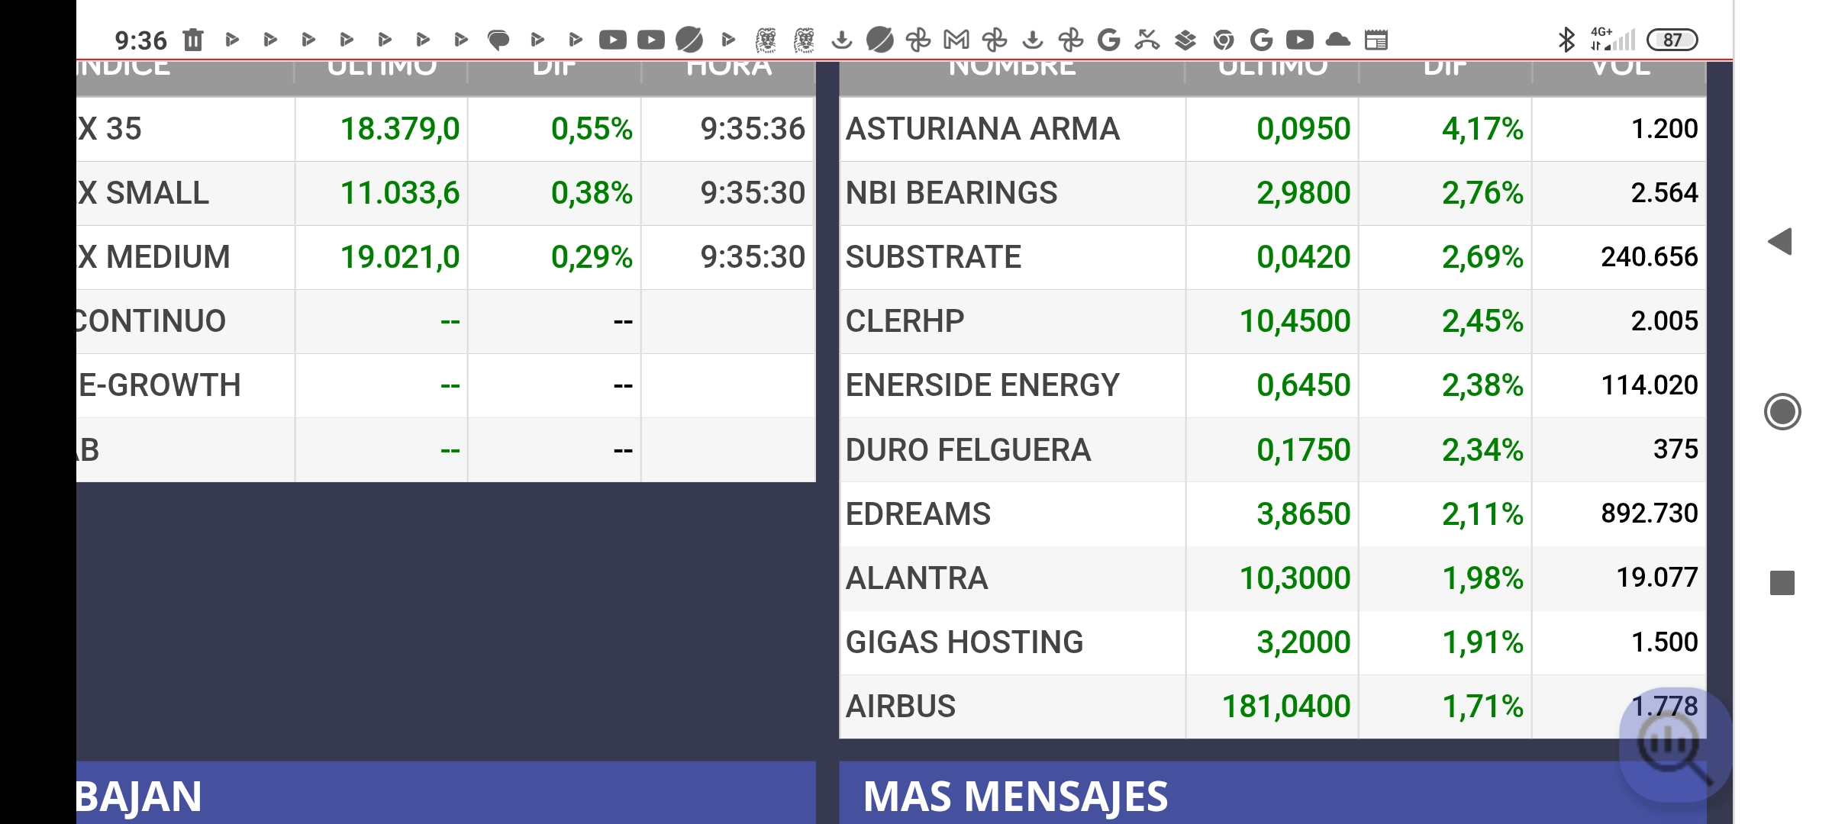The height and width of the screenshot is (824, 1832).
Task: Open the AIRBUS stock entry
Action: click(x=1272, y=706)
